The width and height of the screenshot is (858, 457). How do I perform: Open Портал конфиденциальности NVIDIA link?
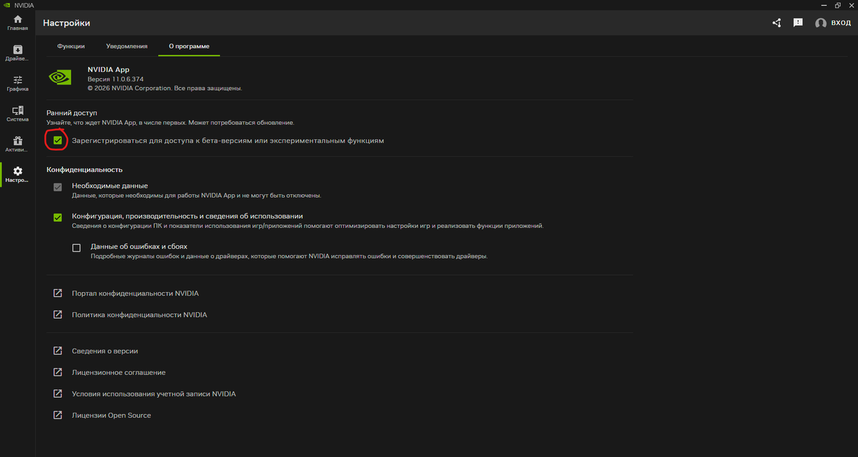[135, 293]
